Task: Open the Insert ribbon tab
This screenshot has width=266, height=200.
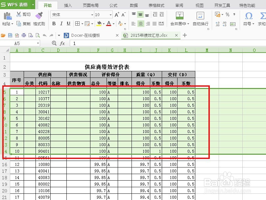Action: pyautogui.click(x=68, y=6)
